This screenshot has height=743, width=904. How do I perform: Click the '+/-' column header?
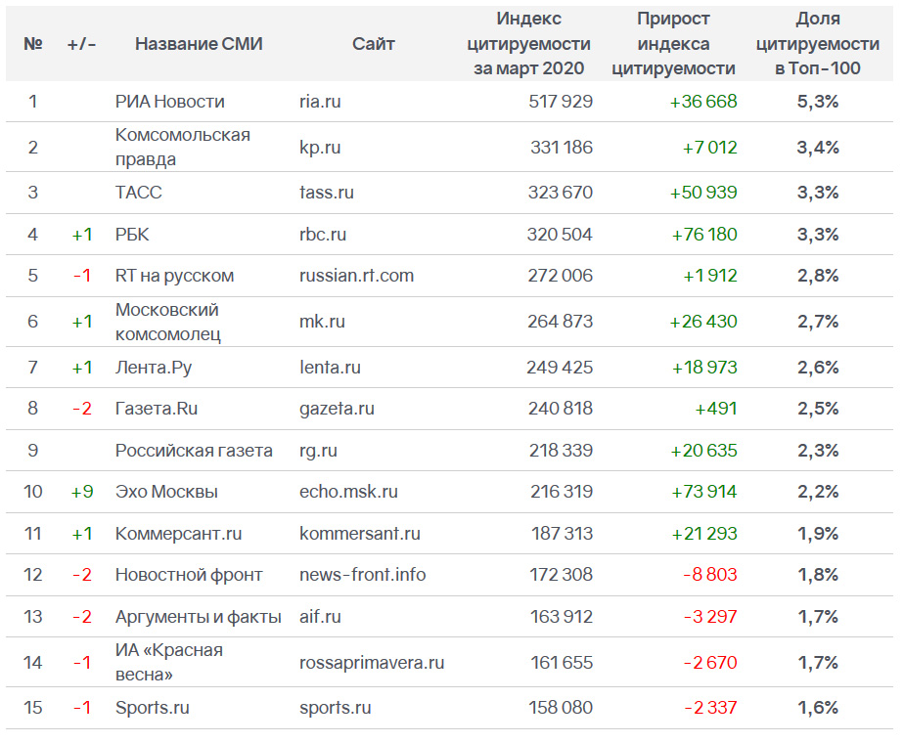point(82,44)
